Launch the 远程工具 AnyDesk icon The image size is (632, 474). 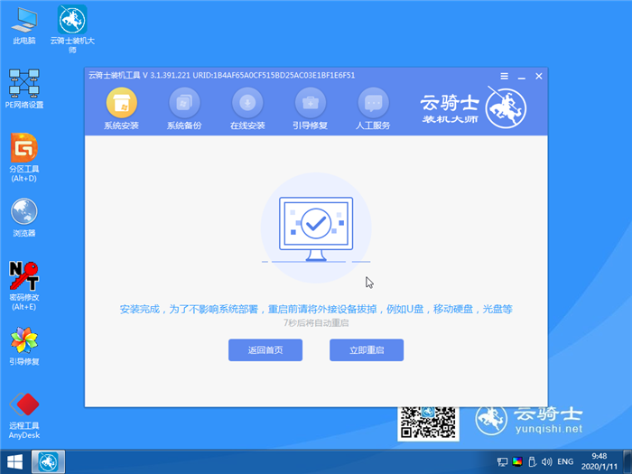[x=24, y=415]
